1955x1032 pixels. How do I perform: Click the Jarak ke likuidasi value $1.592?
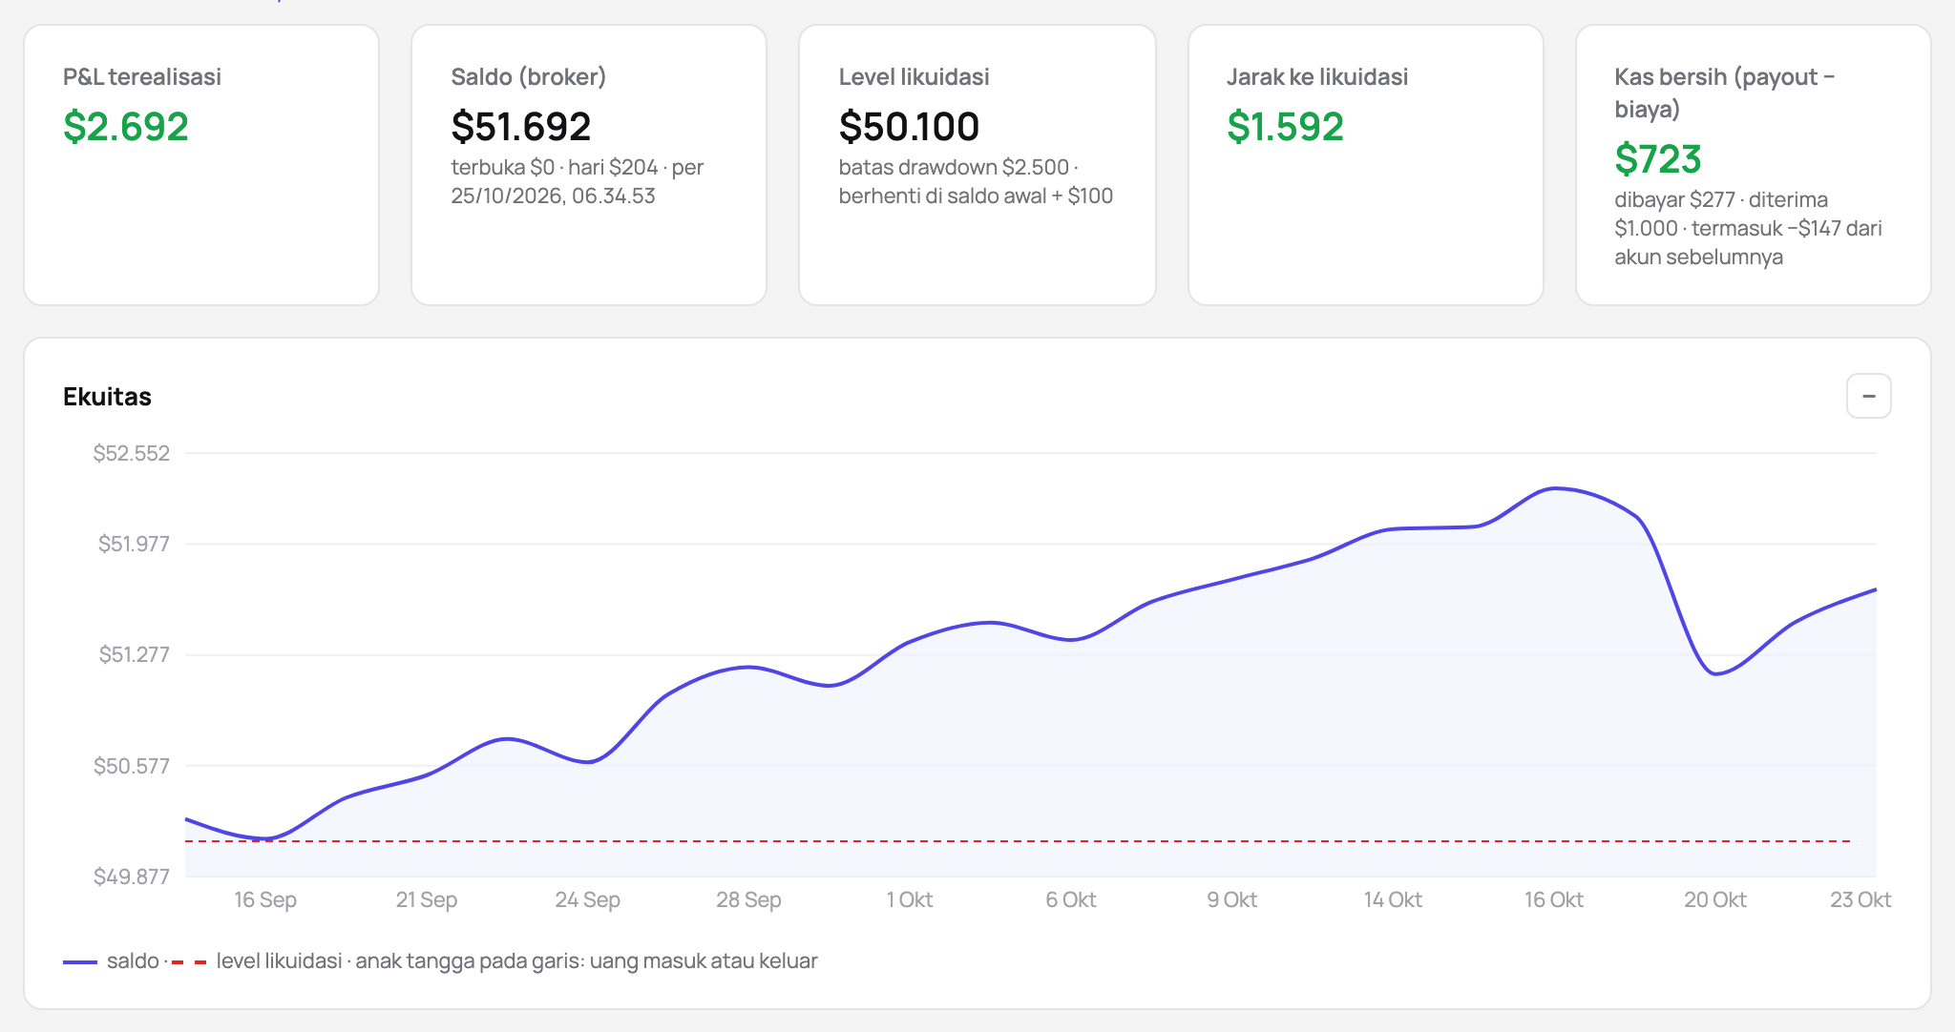pyautogui.click(x=1285, y=127)
